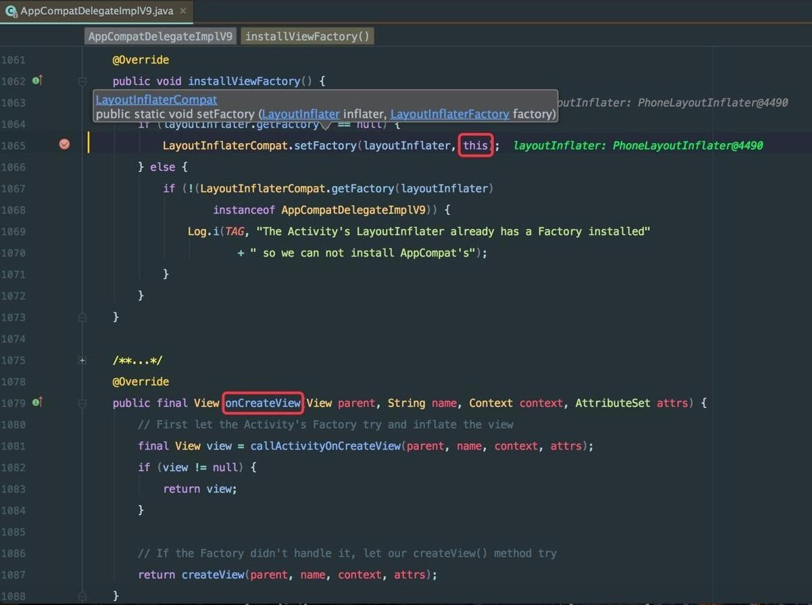Screen dimensions: 812x605
Task: Click the red breakpoint icon beside line 1065
Action: [x=64, y=144]
